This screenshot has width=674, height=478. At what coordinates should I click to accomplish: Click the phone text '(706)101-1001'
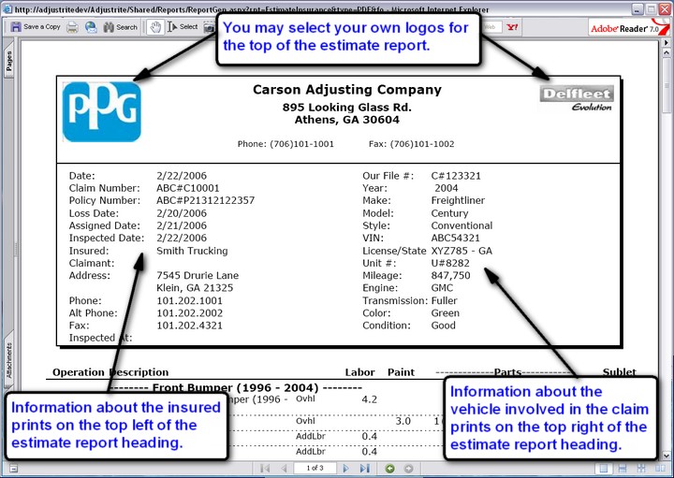coord(301,144)
